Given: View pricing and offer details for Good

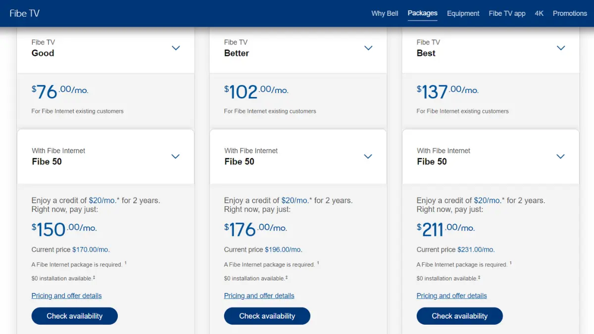Looking at the screenshot, I should 66,296.
